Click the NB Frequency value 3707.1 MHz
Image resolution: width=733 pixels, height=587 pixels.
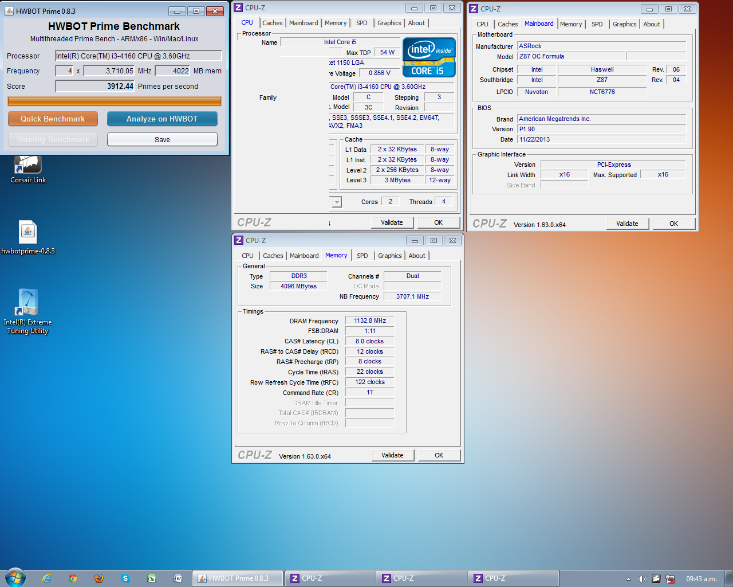pos(412,296)
